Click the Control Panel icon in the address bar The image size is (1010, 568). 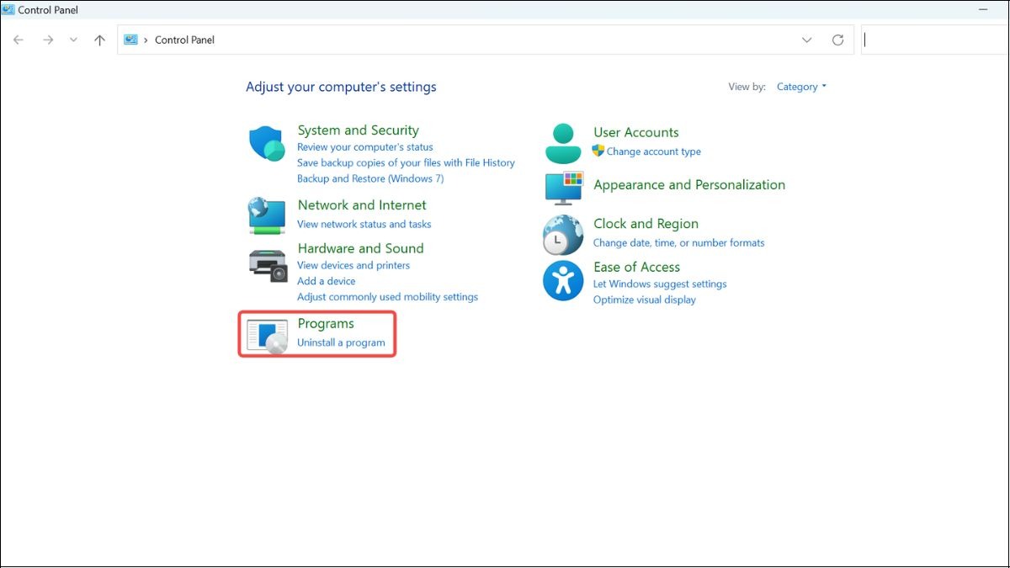130,40
